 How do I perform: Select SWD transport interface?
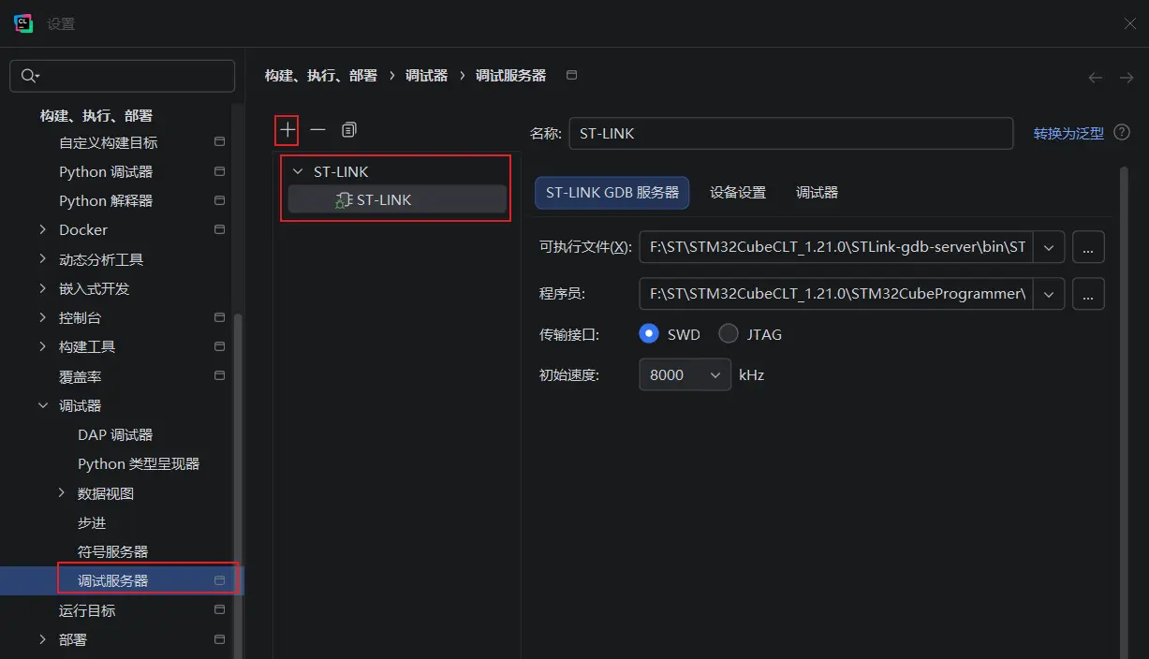coord(649,334)
